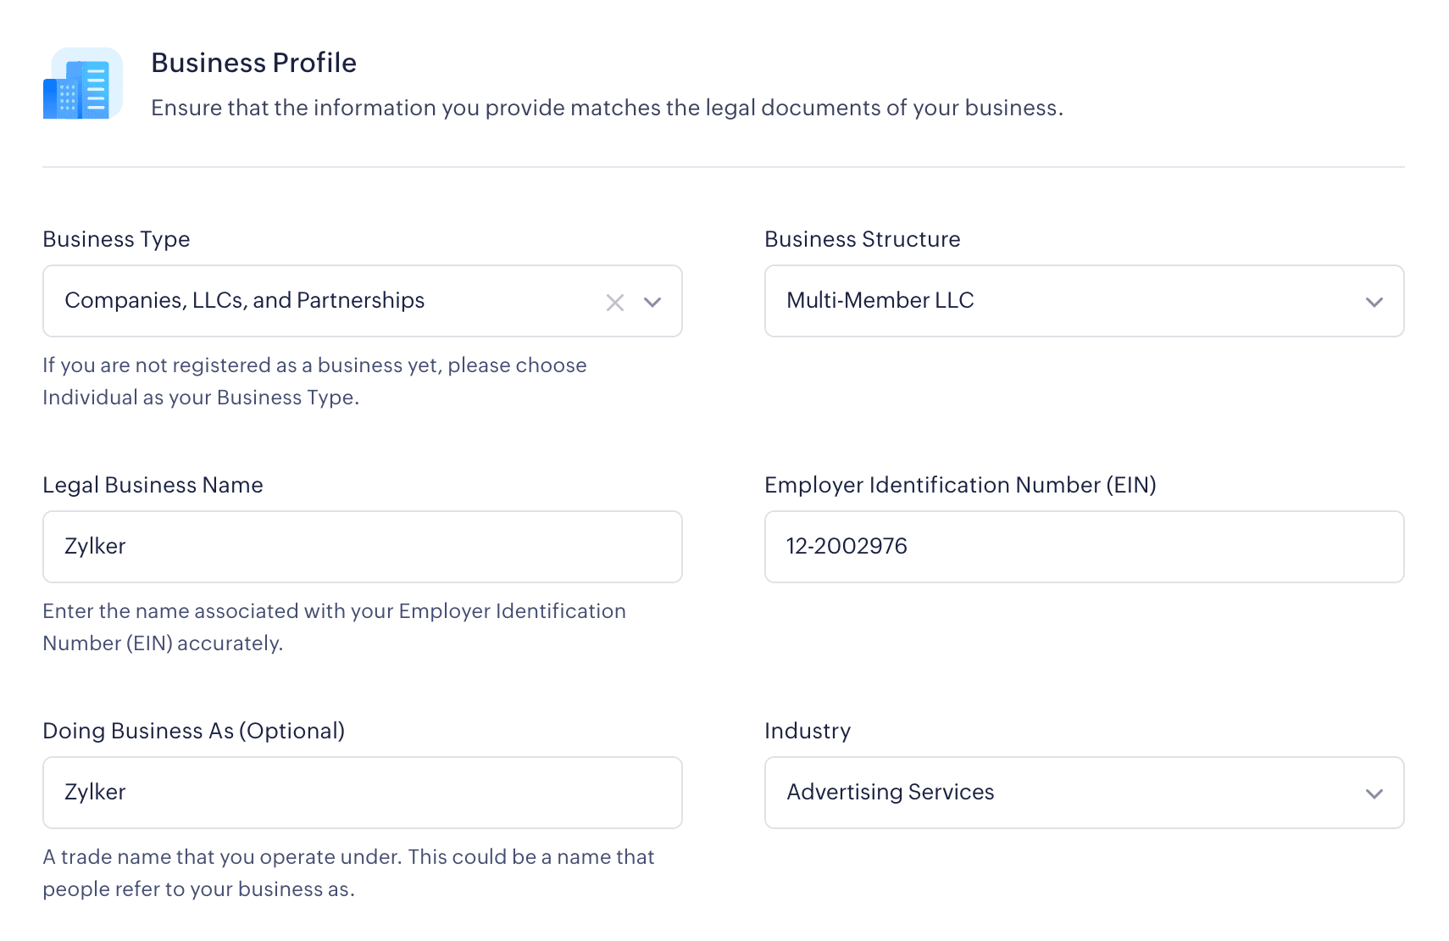Click the Employer Identification Number label

(x=960, y=485)
